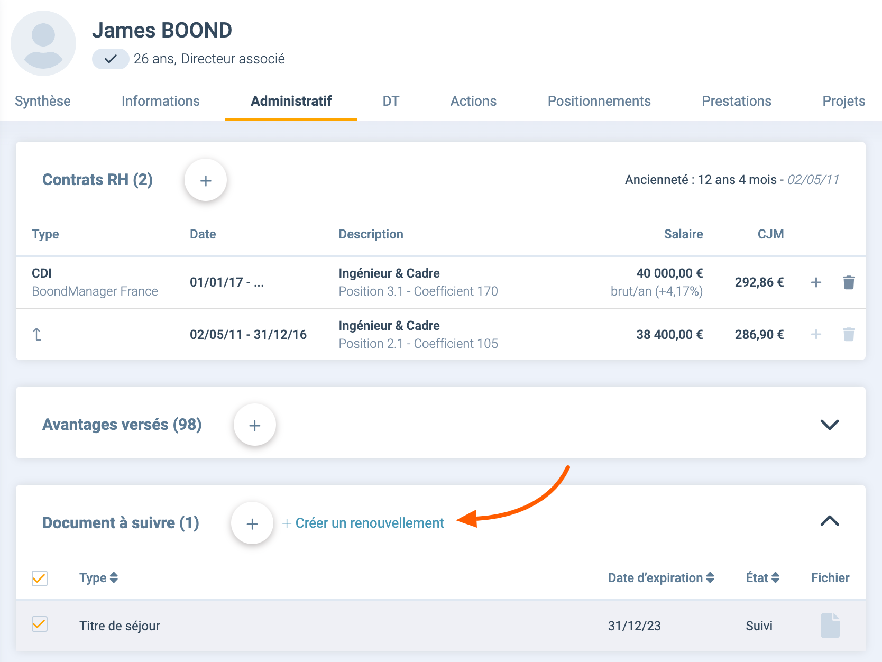Go to the DT tab
This screenshot has height=662, width=882.
coord(391,101)
